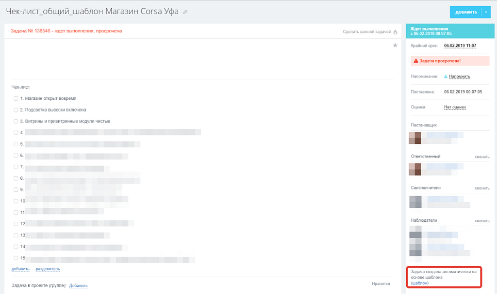Open the Ответственный user avatar
The width and height of the screenshot is (497, 294).
tap(415, 170)
